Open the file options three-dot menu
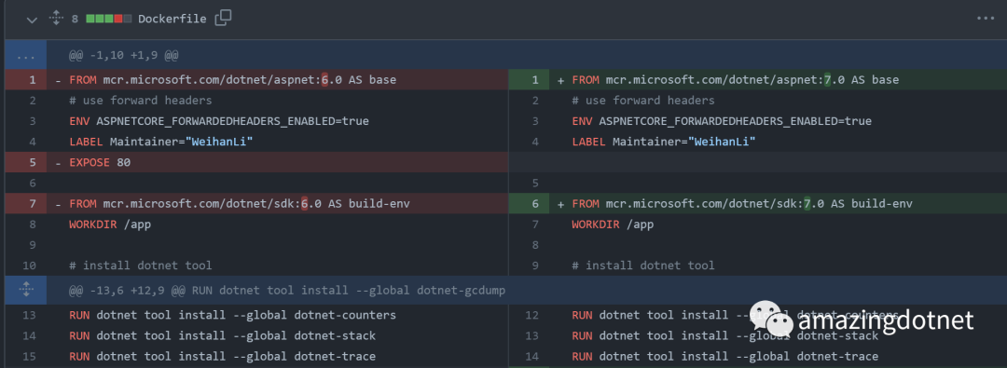1007x368 pixels. click(986, 18)
